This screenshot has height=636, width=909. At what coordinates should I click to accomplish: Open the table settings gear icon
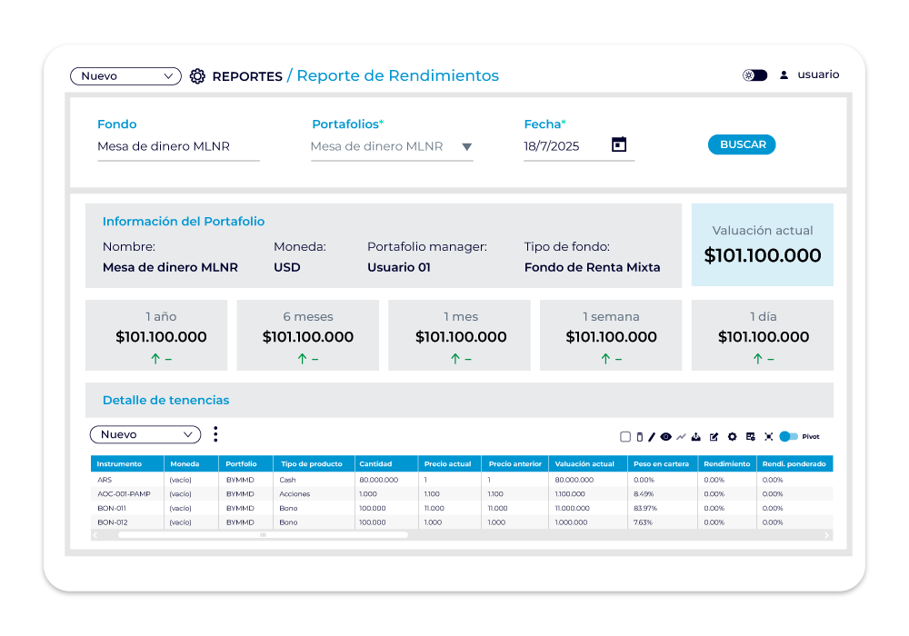click(732, 437)
